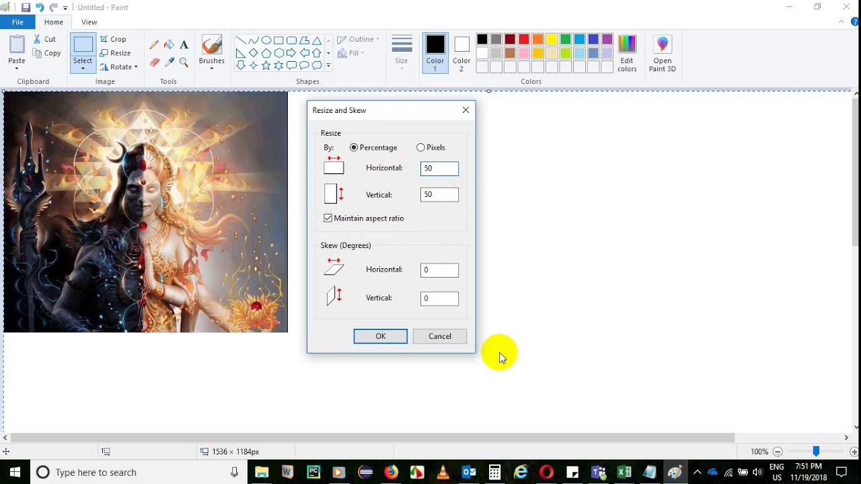
Task: Click Save icon in quick access toolbar
Action: tap(26, 7)
